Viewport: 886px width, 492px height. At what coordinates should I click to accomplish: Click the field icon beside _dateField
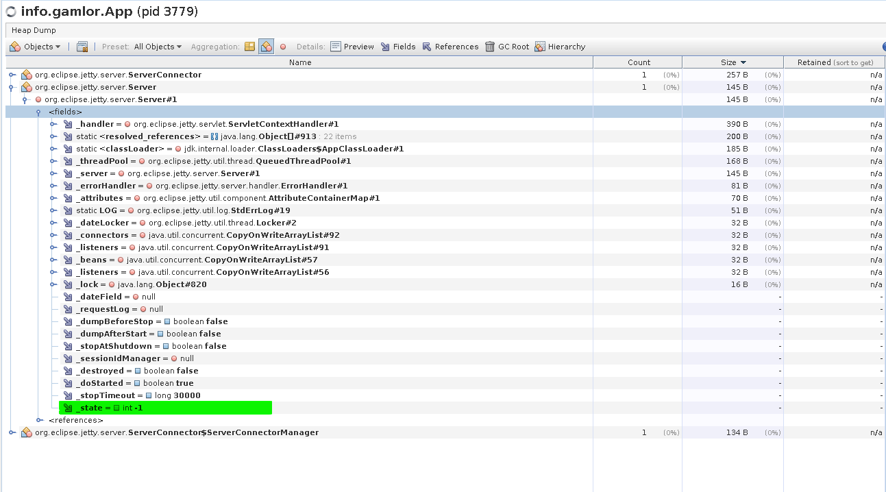click(68, 297)
